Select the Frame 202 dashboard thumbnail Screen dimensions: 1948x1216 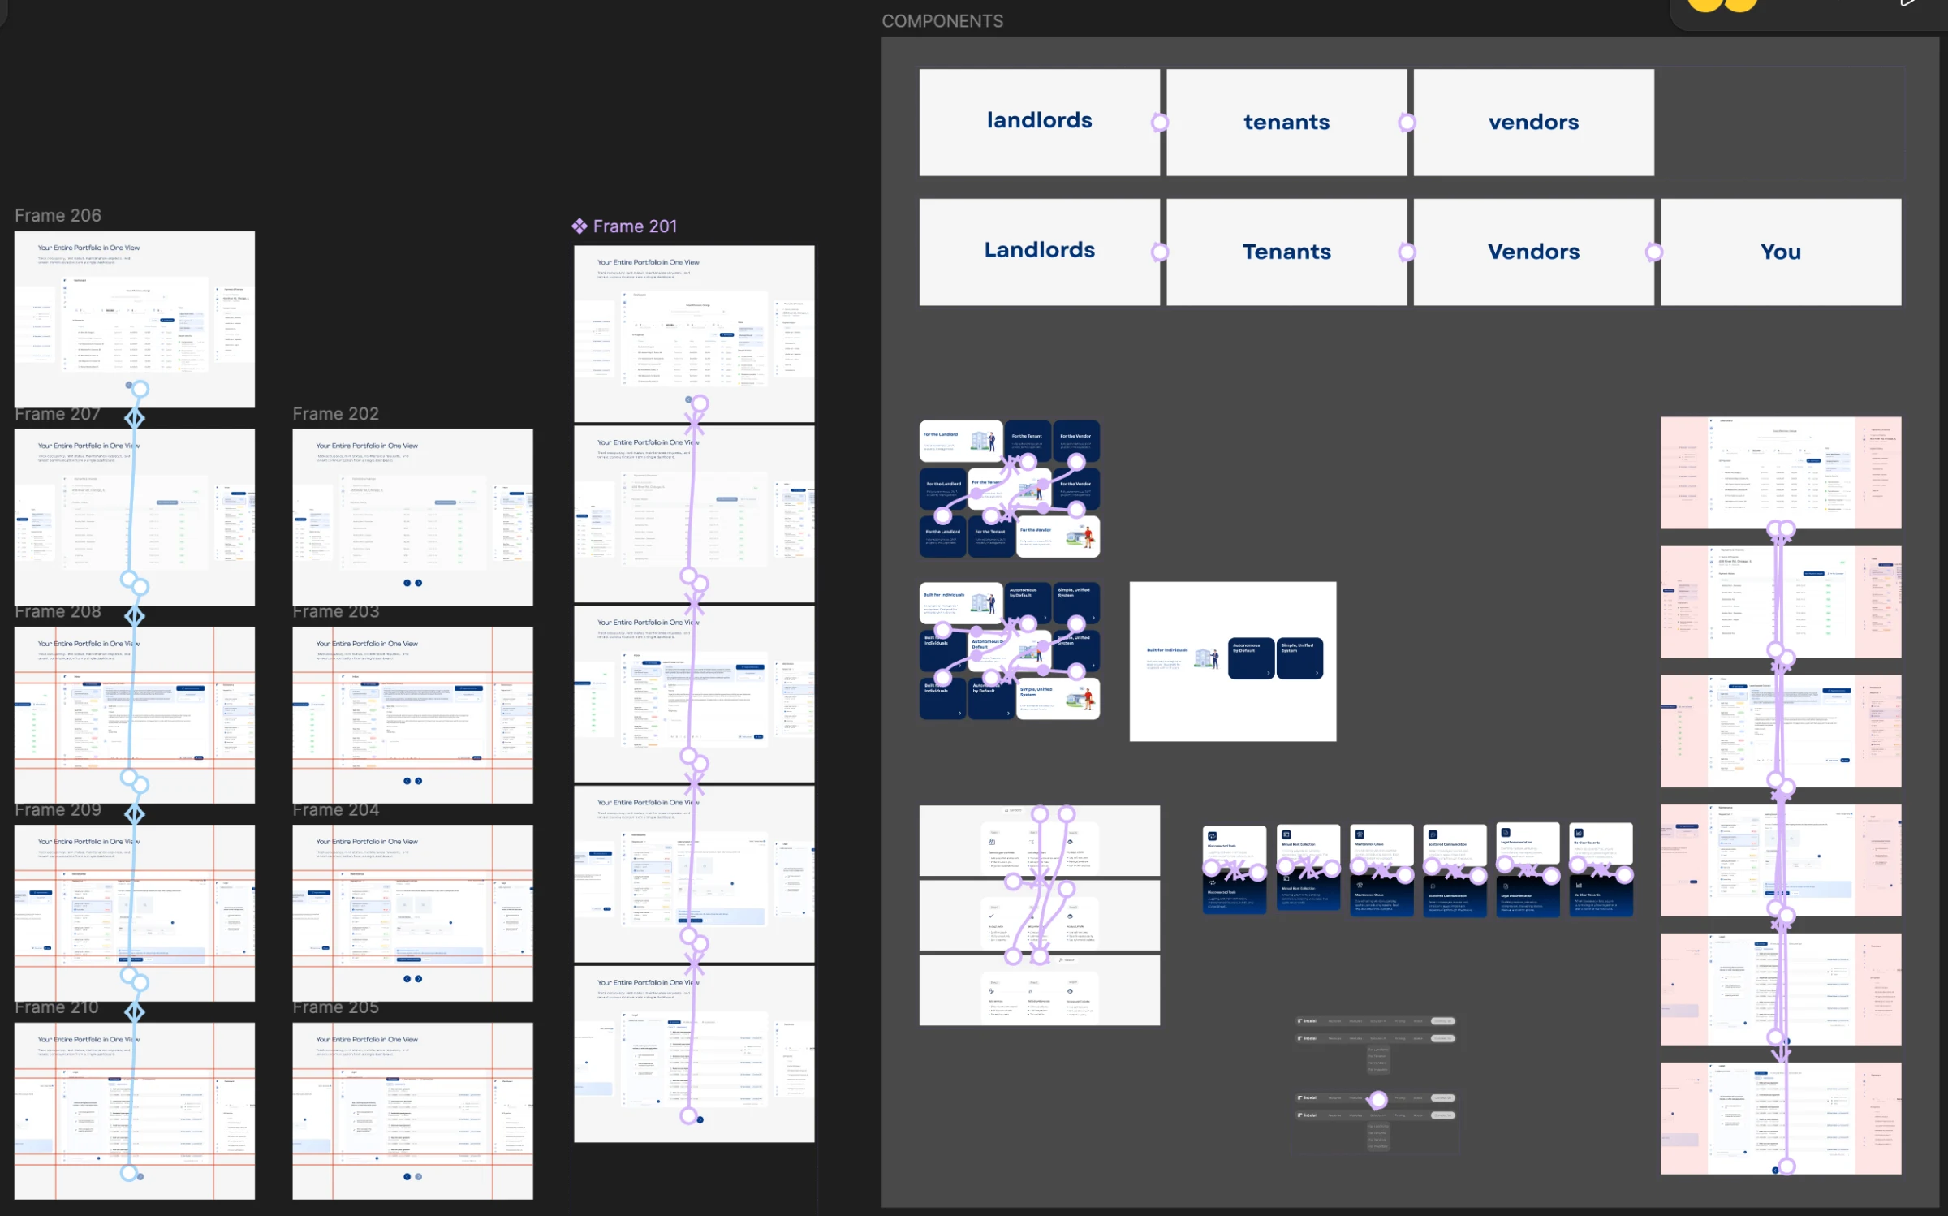pos(413,517)
